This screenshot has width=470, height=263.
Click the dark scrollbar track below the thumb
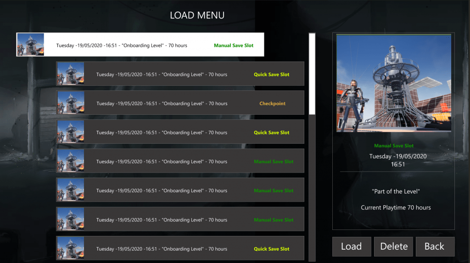[x=312, y=188]
